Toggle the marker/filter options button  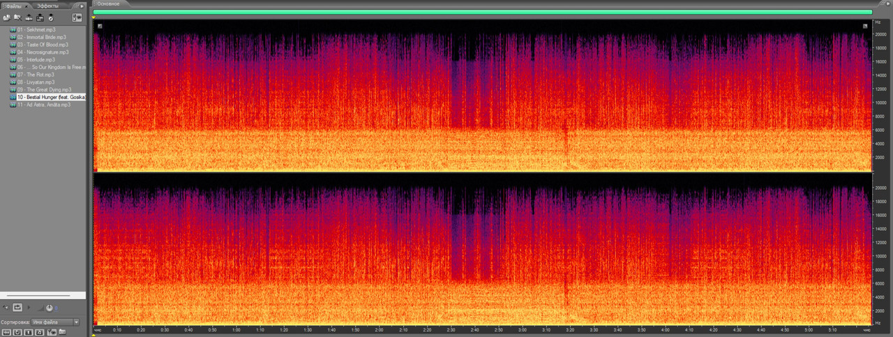51,331
